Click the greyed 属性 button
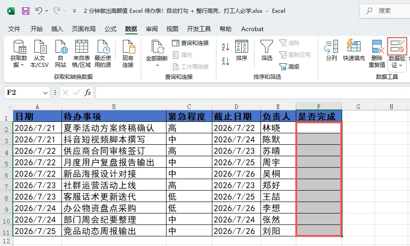The height and width of the screenshot is (246, 410). pos(183,55)
